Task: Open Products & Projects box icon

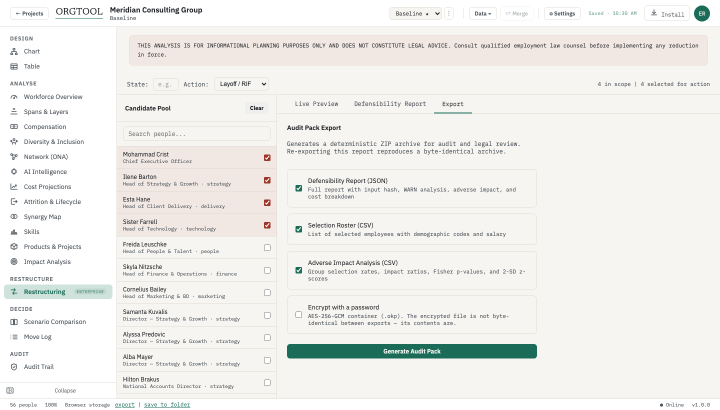Action: [14, 247]
